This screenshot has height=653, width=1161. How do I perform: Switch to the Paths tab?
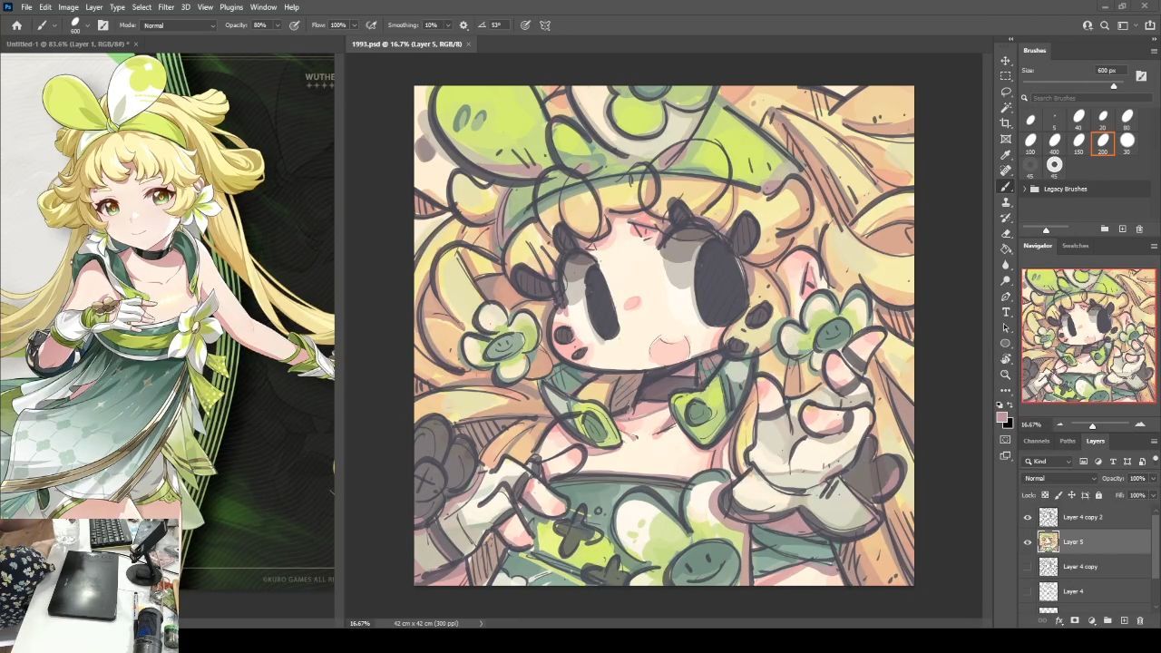(1068, 441)
